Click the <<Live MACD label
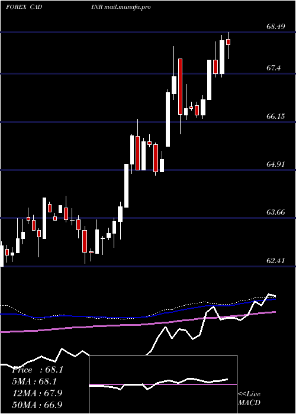296x414 pixels. click(249, 398)
